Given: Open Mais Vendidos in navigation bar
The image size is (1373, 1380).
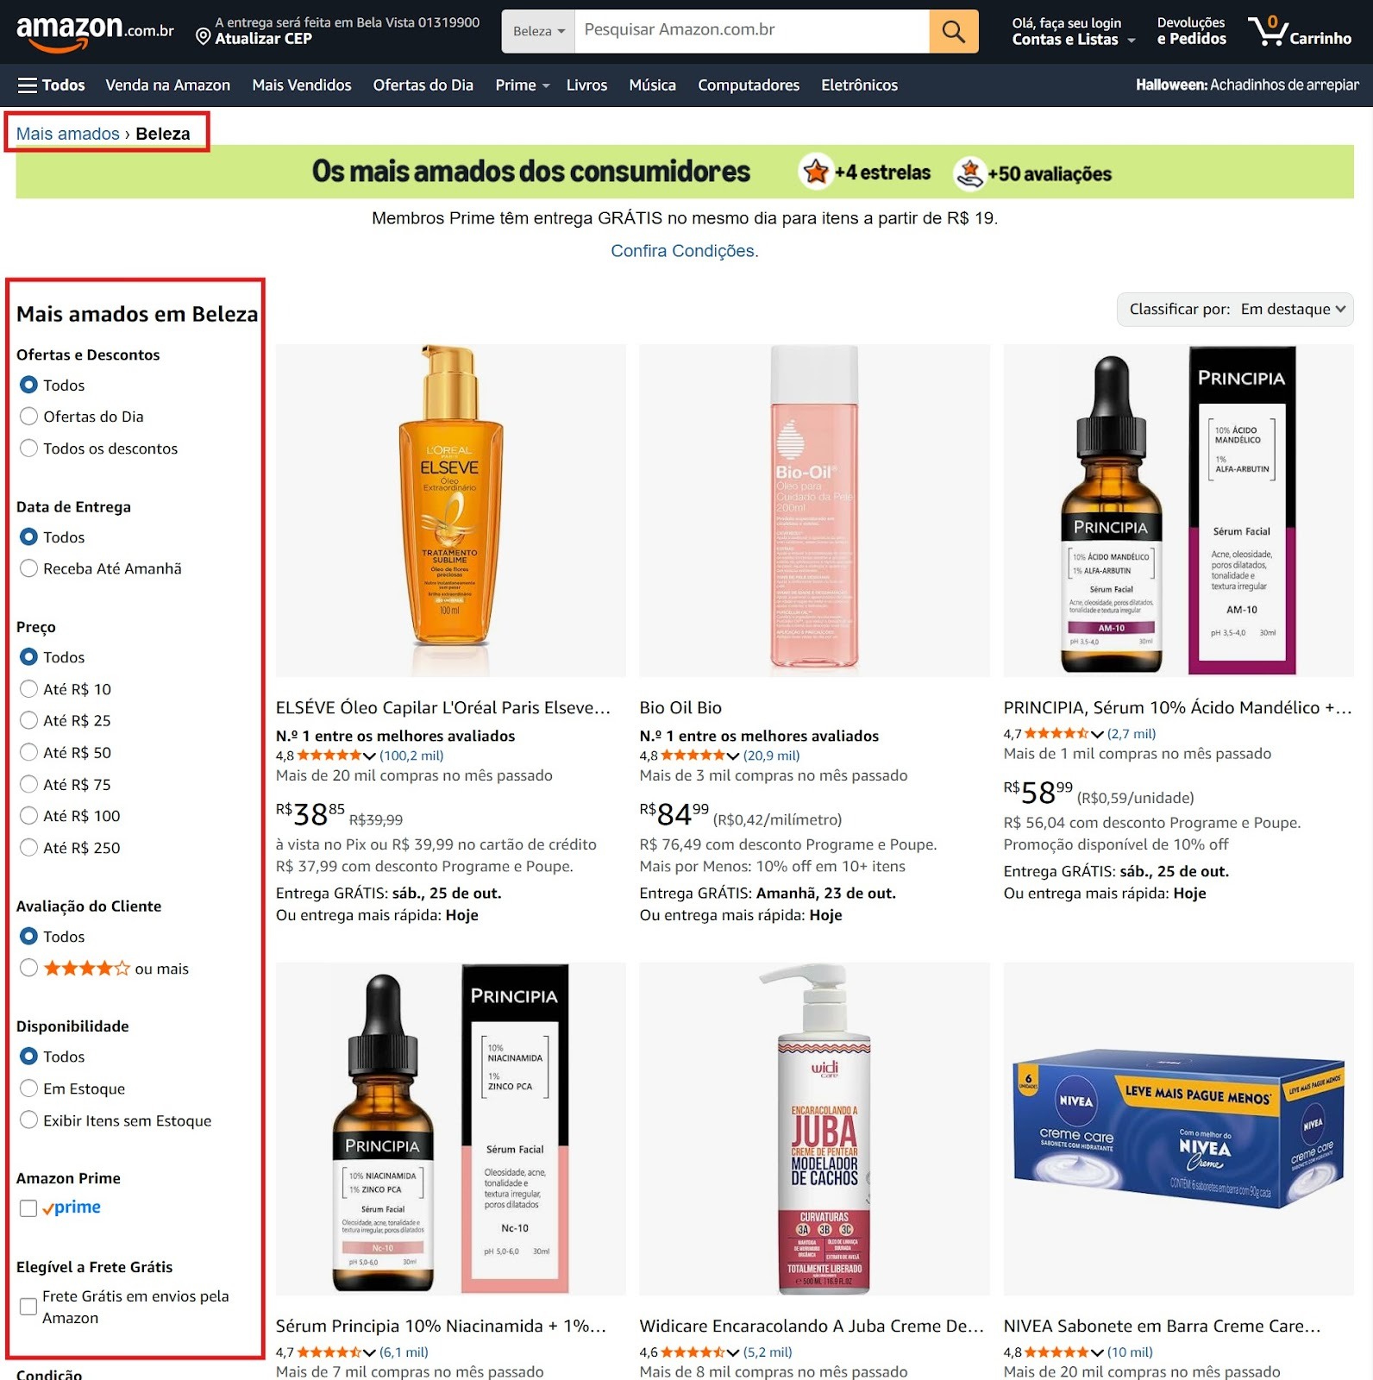Looking at the screenshot, I should 301,85.
